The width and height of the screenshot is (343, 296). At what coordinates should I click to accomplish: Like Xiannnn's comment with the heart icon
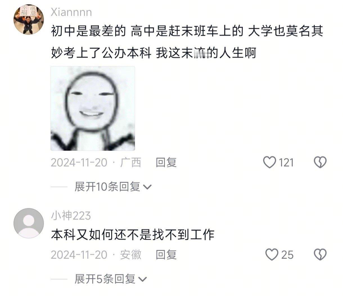coord(269,163)
